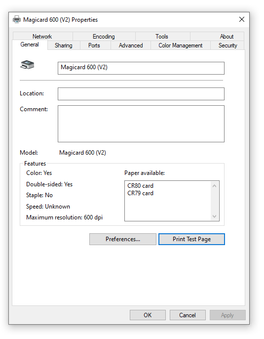Open printer Preferences
Image resolution: width=264 pixels, height=339 pixels.
coord(122,239)
